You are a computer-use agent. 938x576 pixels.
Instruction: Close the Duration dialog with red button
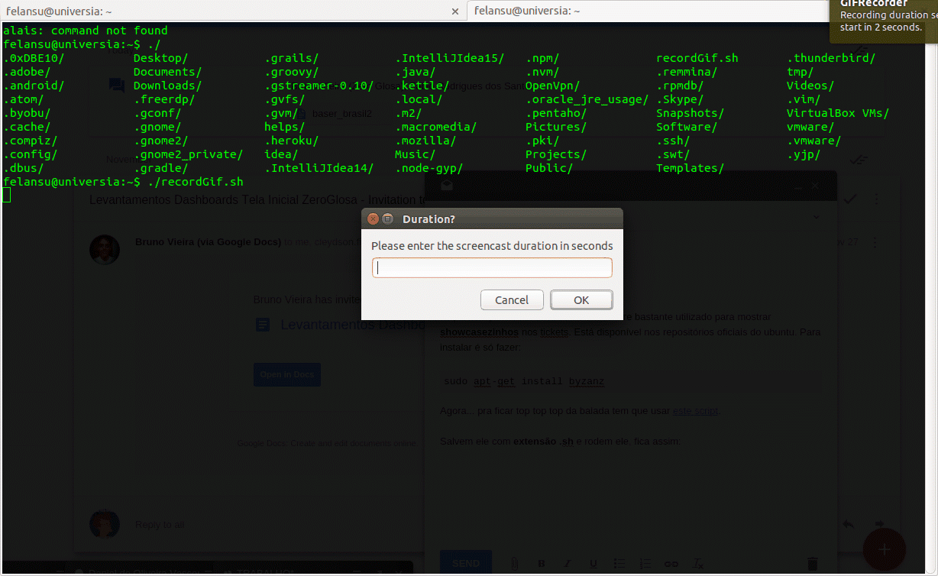click(373, 219)
